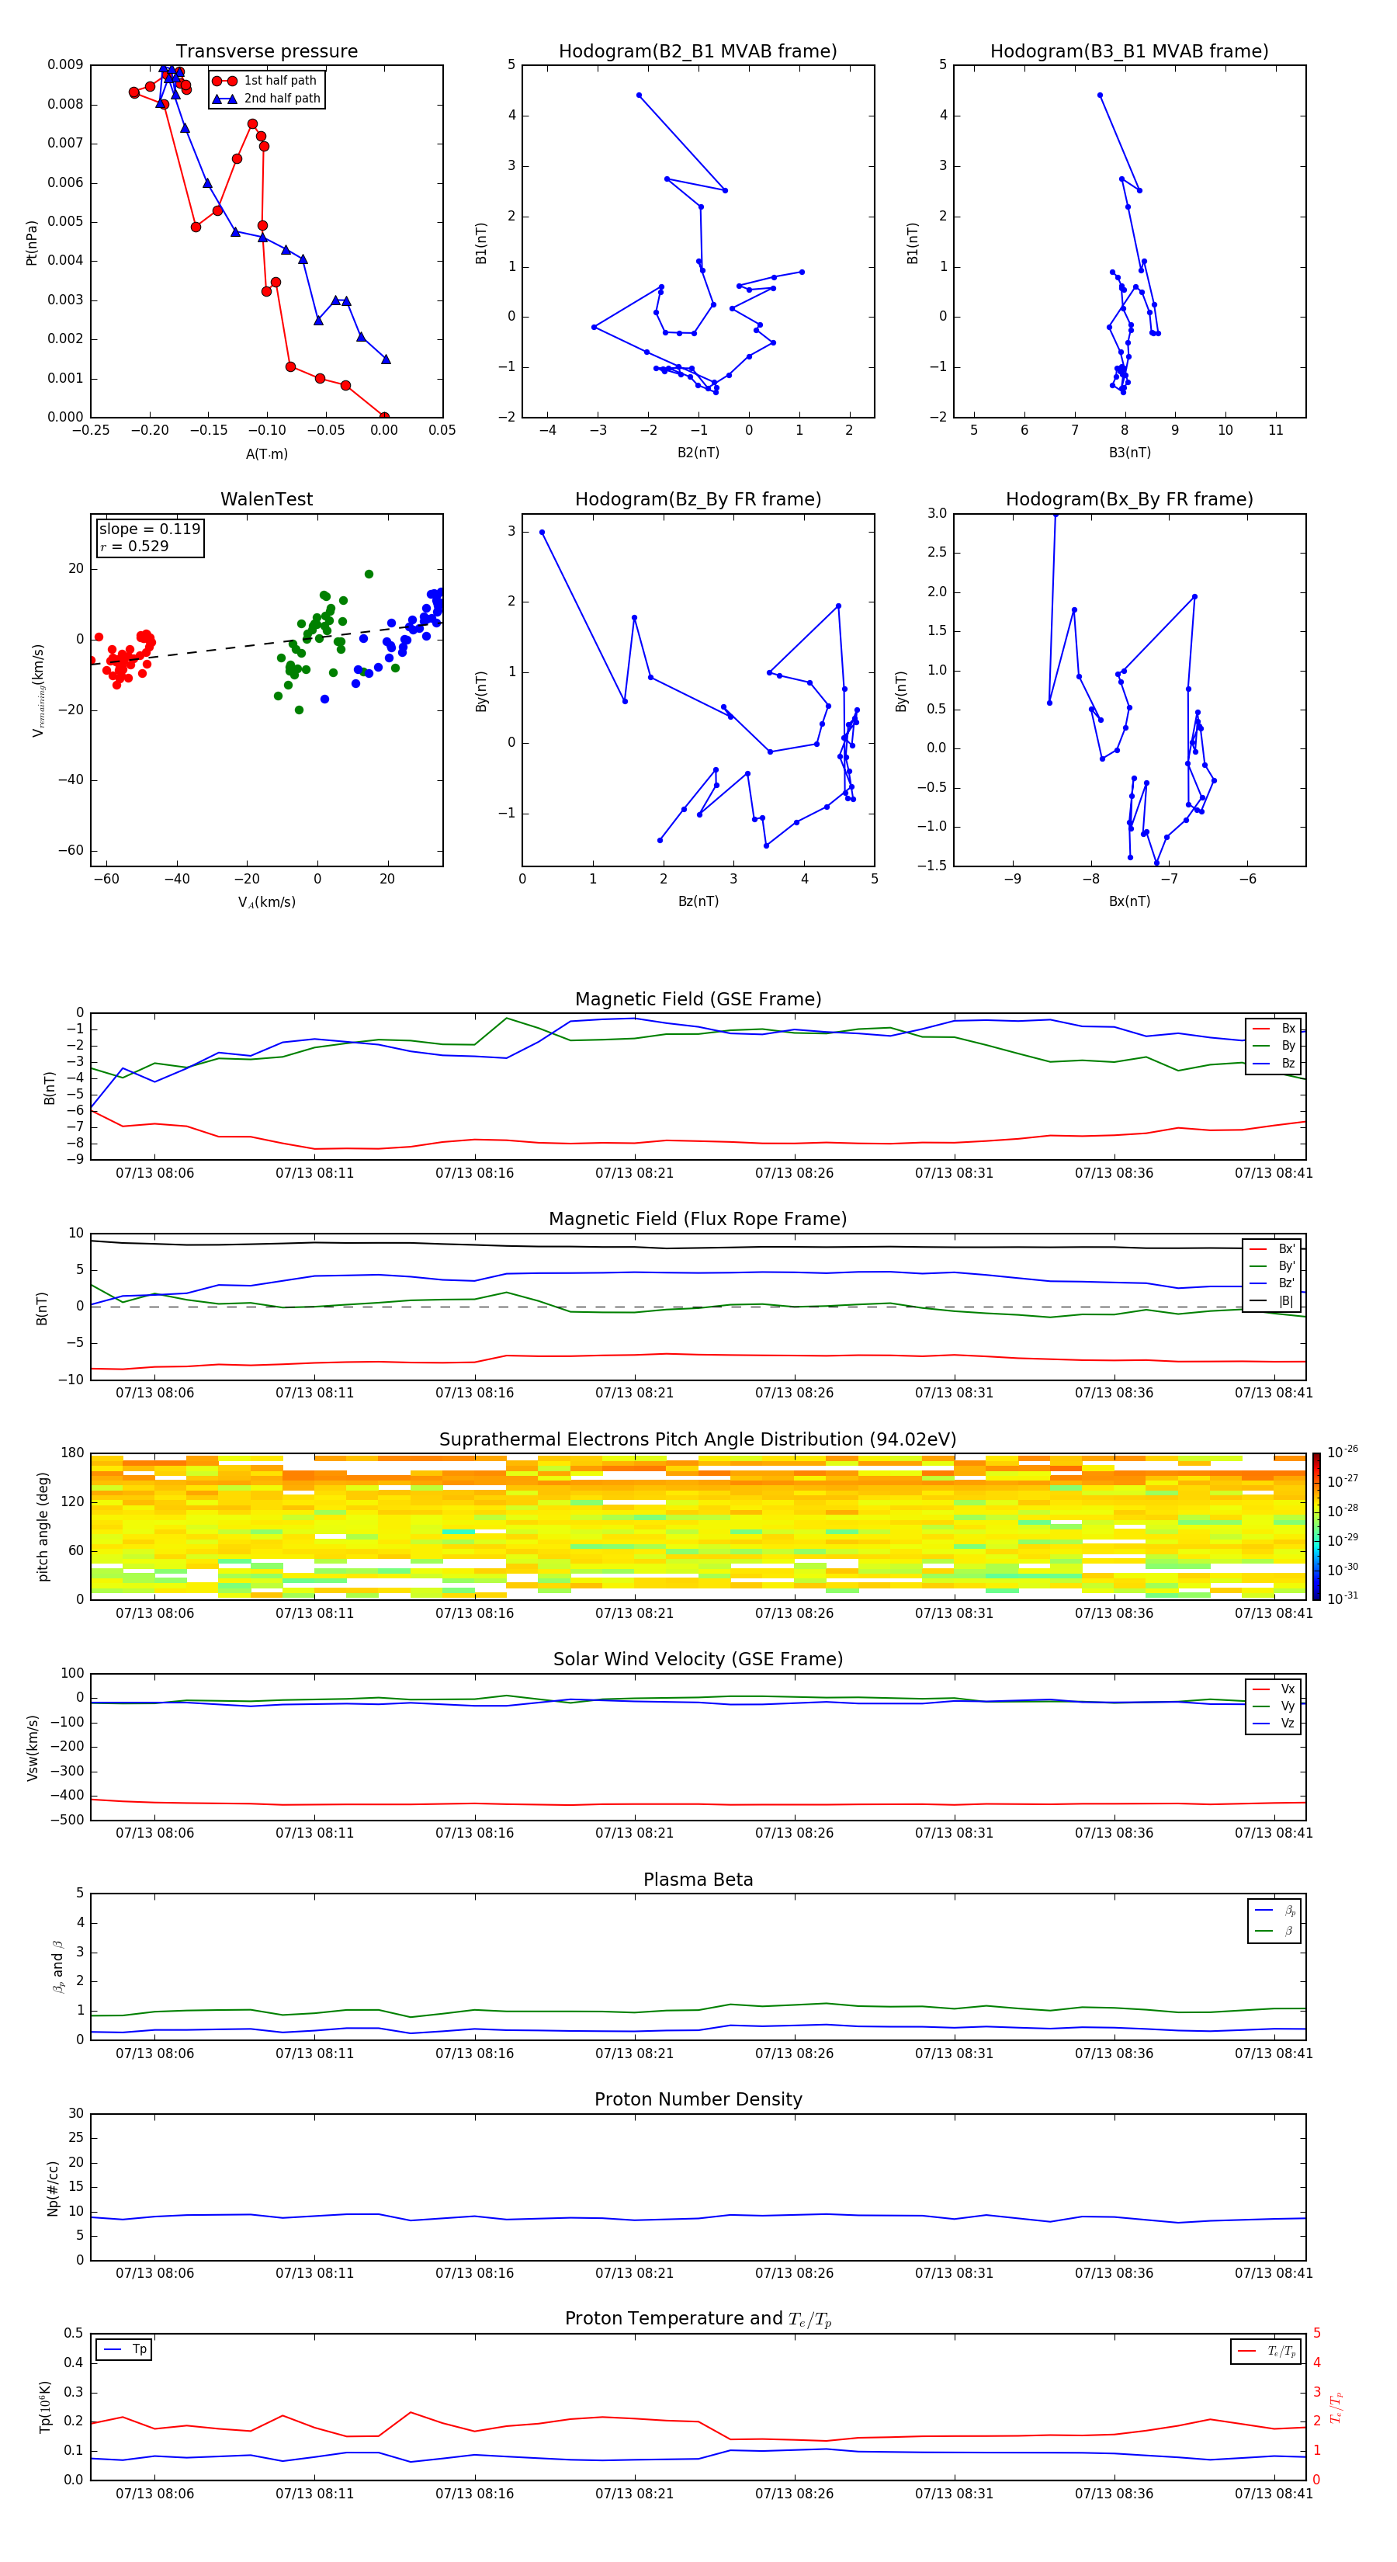Click the 'Bz(nT)' axis label

tap(698, 901)
